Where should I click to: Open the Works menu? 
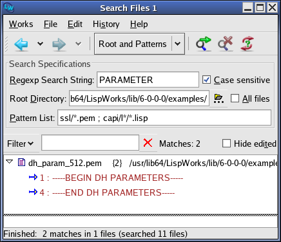click(21, 24)
